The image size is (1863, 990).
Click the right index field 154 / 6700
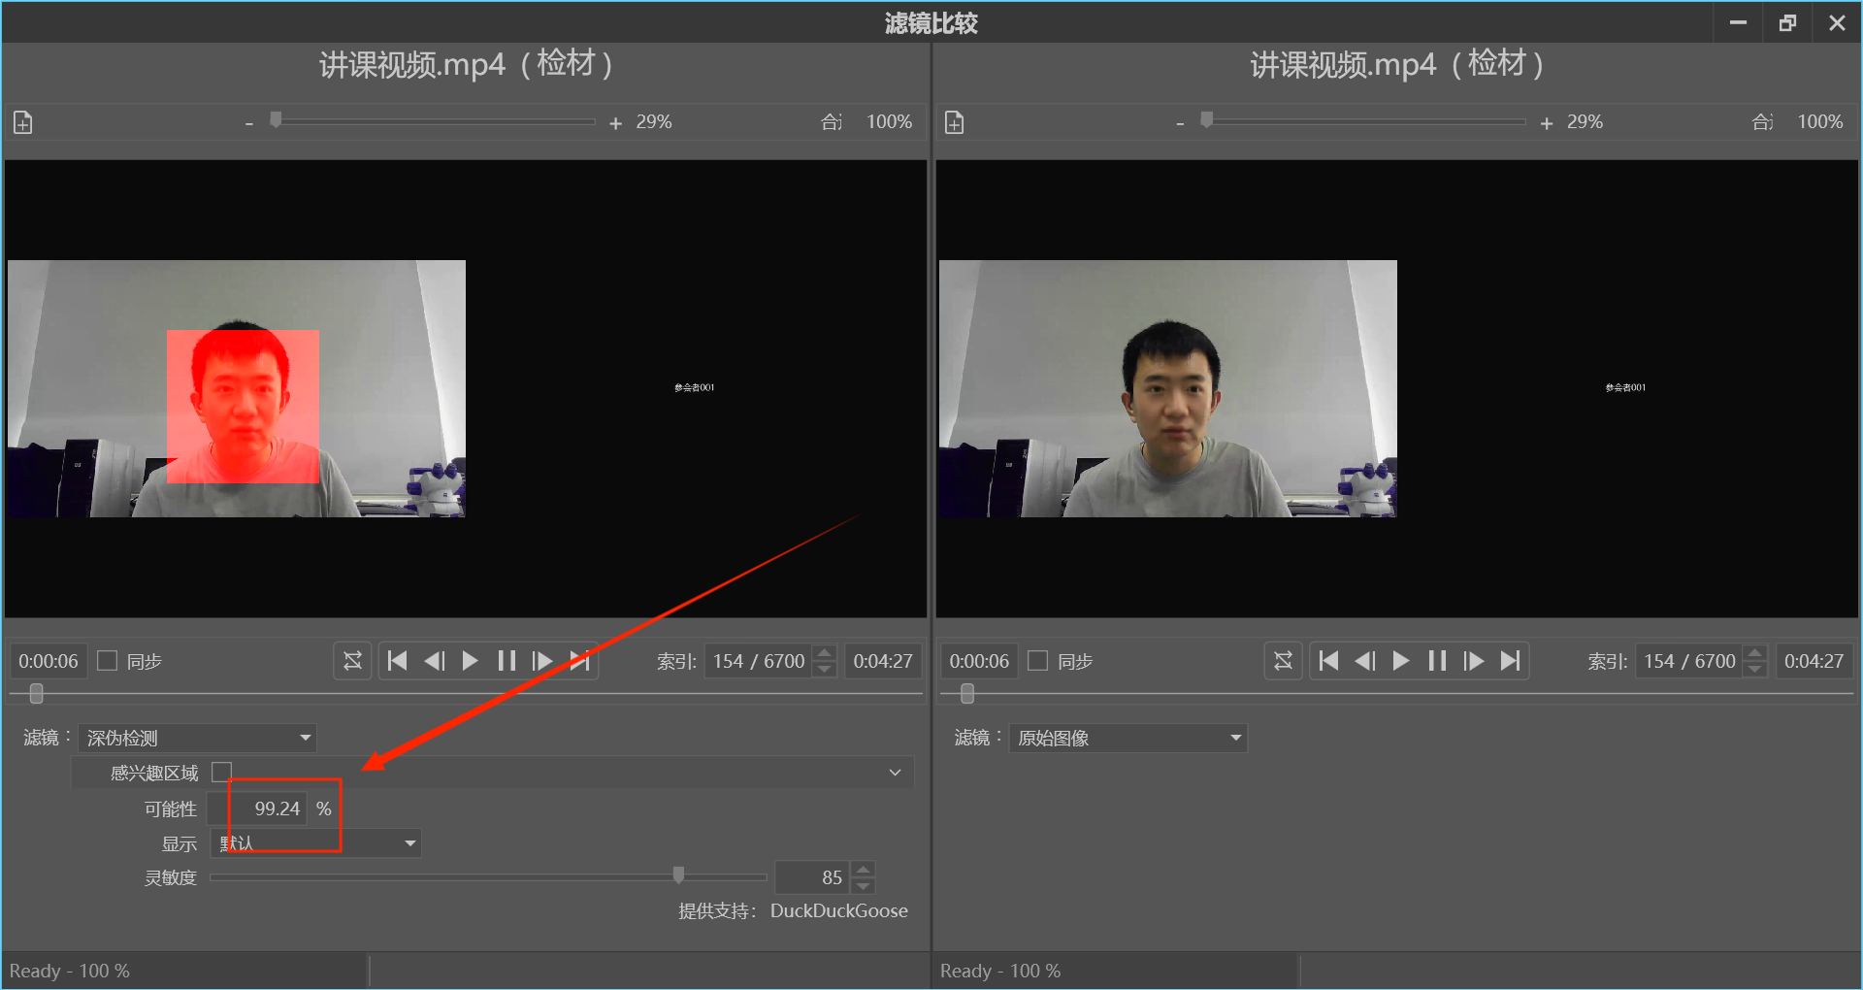point(1689,661)
